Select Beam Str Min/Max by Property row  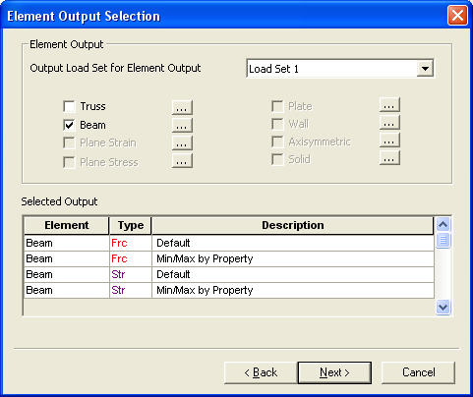click(229, 290)
